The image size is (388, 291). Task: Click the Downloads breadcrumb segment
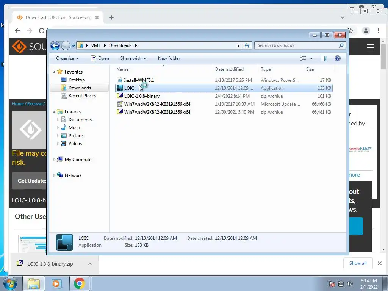(120, 45)
